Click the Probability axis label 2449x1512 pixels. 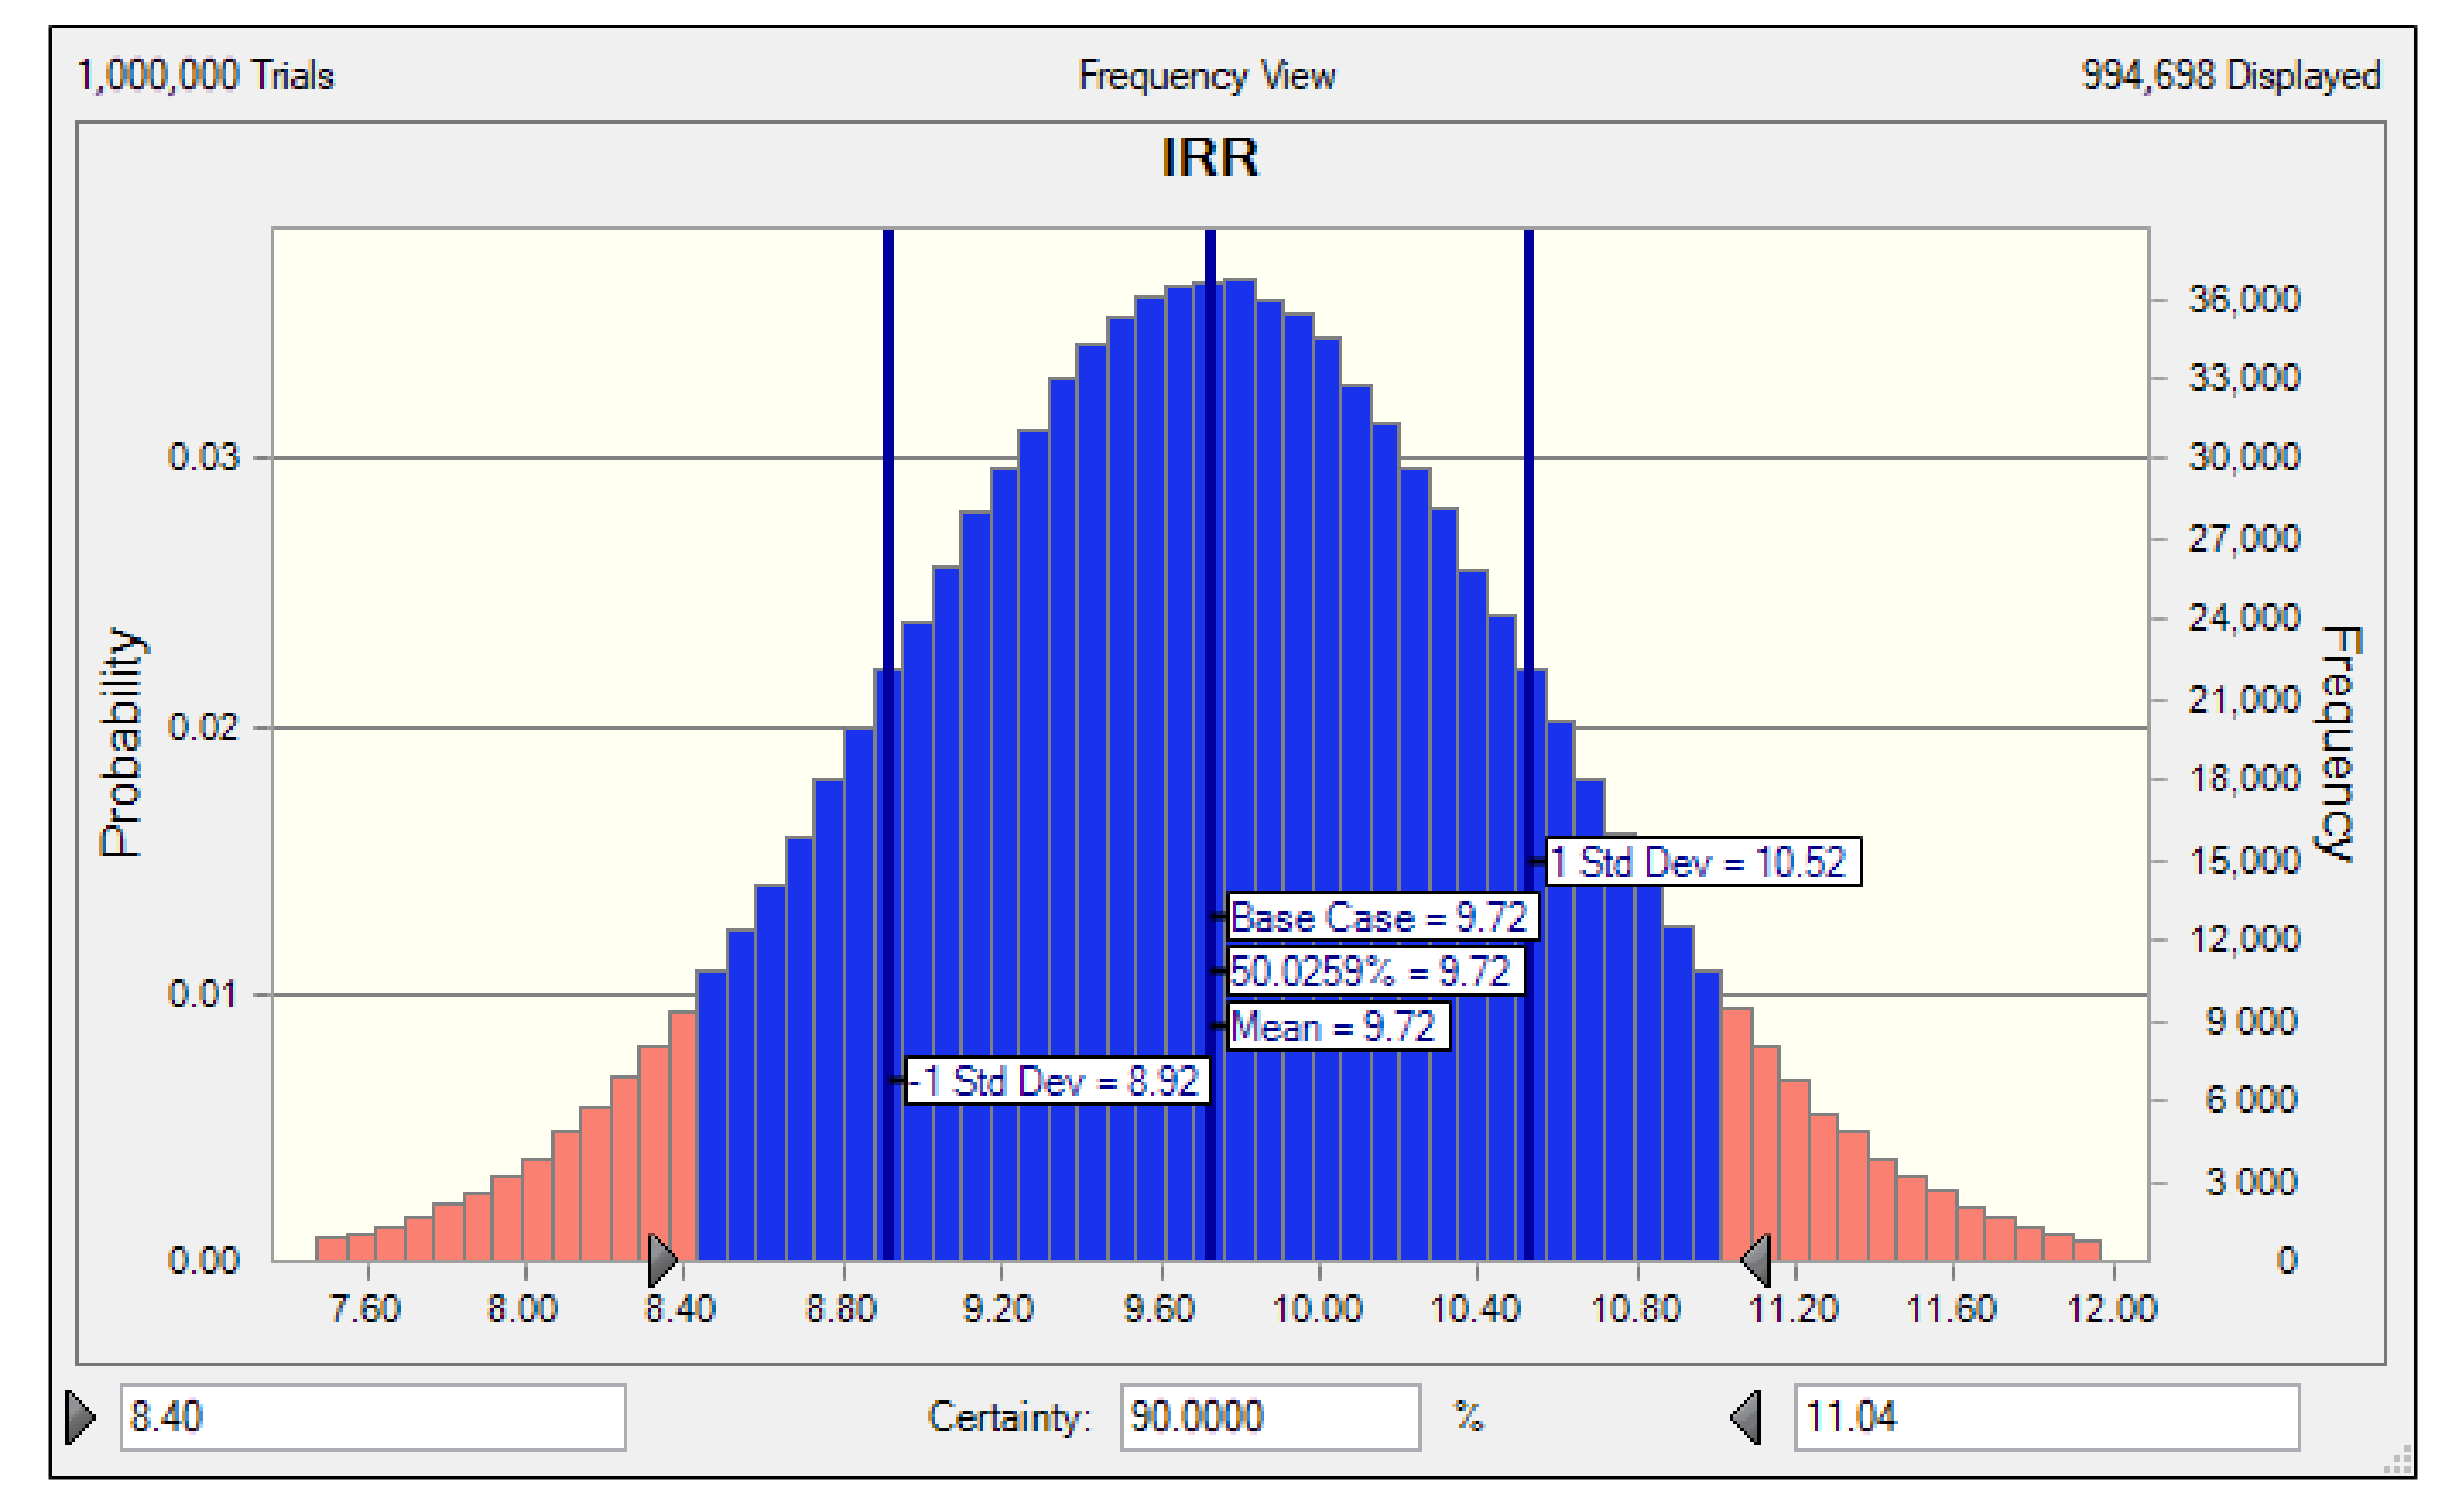click(121, 742)
